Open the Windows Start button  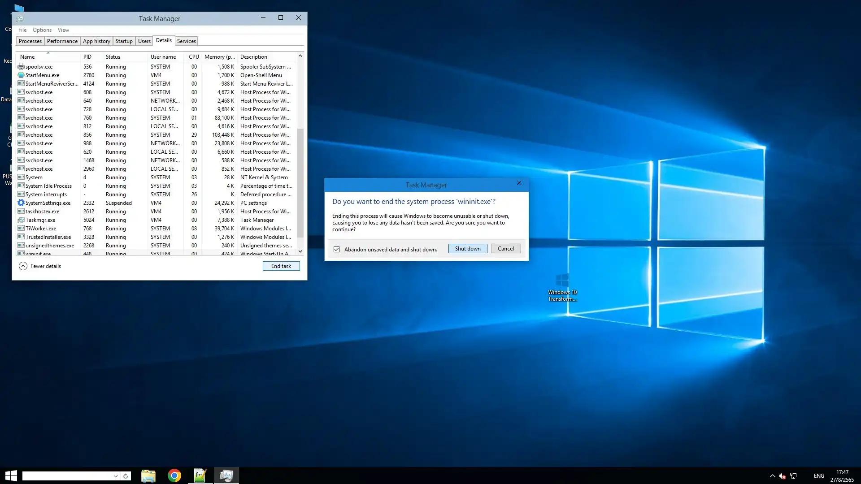pyautogui.click(x=11, y=475)
